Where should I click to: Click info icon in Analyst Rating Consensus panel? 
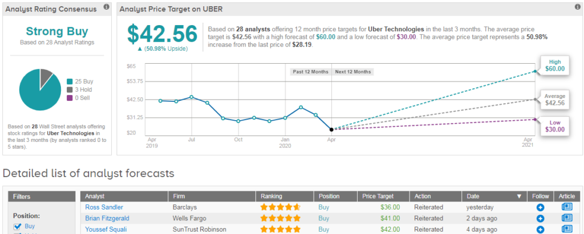pos(106,7)
